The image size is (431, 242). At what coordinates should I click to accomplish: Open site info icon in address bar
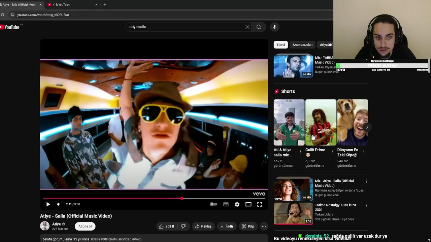(12, 15)
